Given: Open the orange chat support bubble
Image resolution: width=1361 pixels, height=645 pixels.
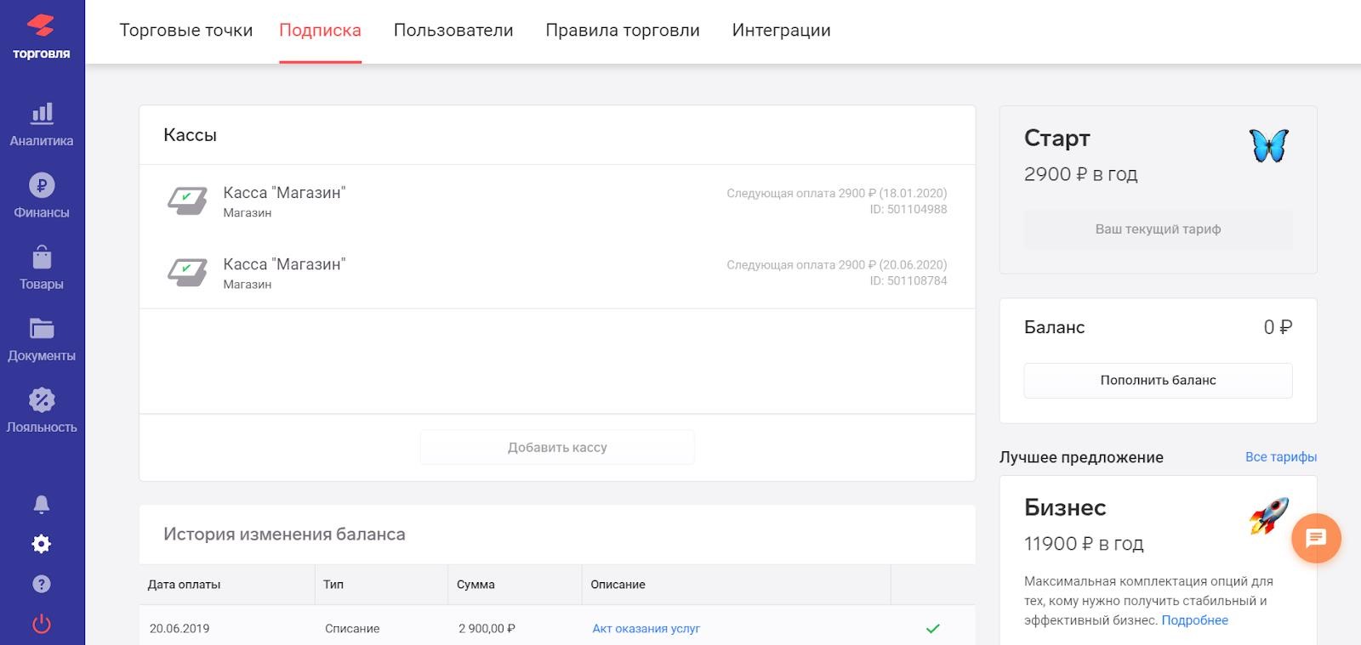Looking at the screenshot, I should point(1316,538).
